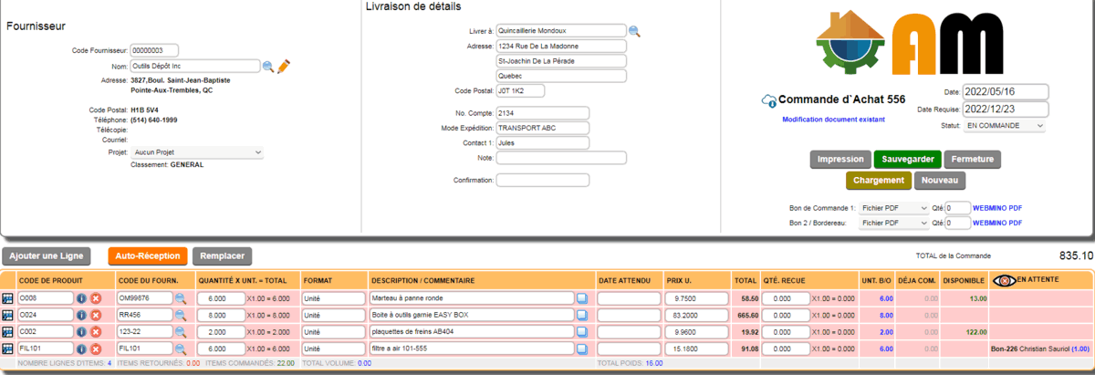
Task: Delete line O024 with red X
Action: point(95,315)
